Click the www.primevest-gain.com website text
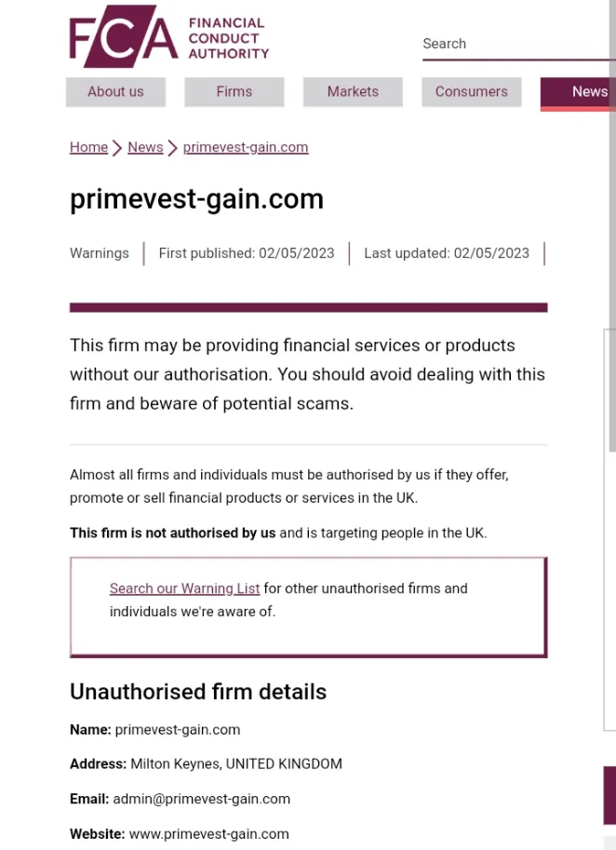 209,834
